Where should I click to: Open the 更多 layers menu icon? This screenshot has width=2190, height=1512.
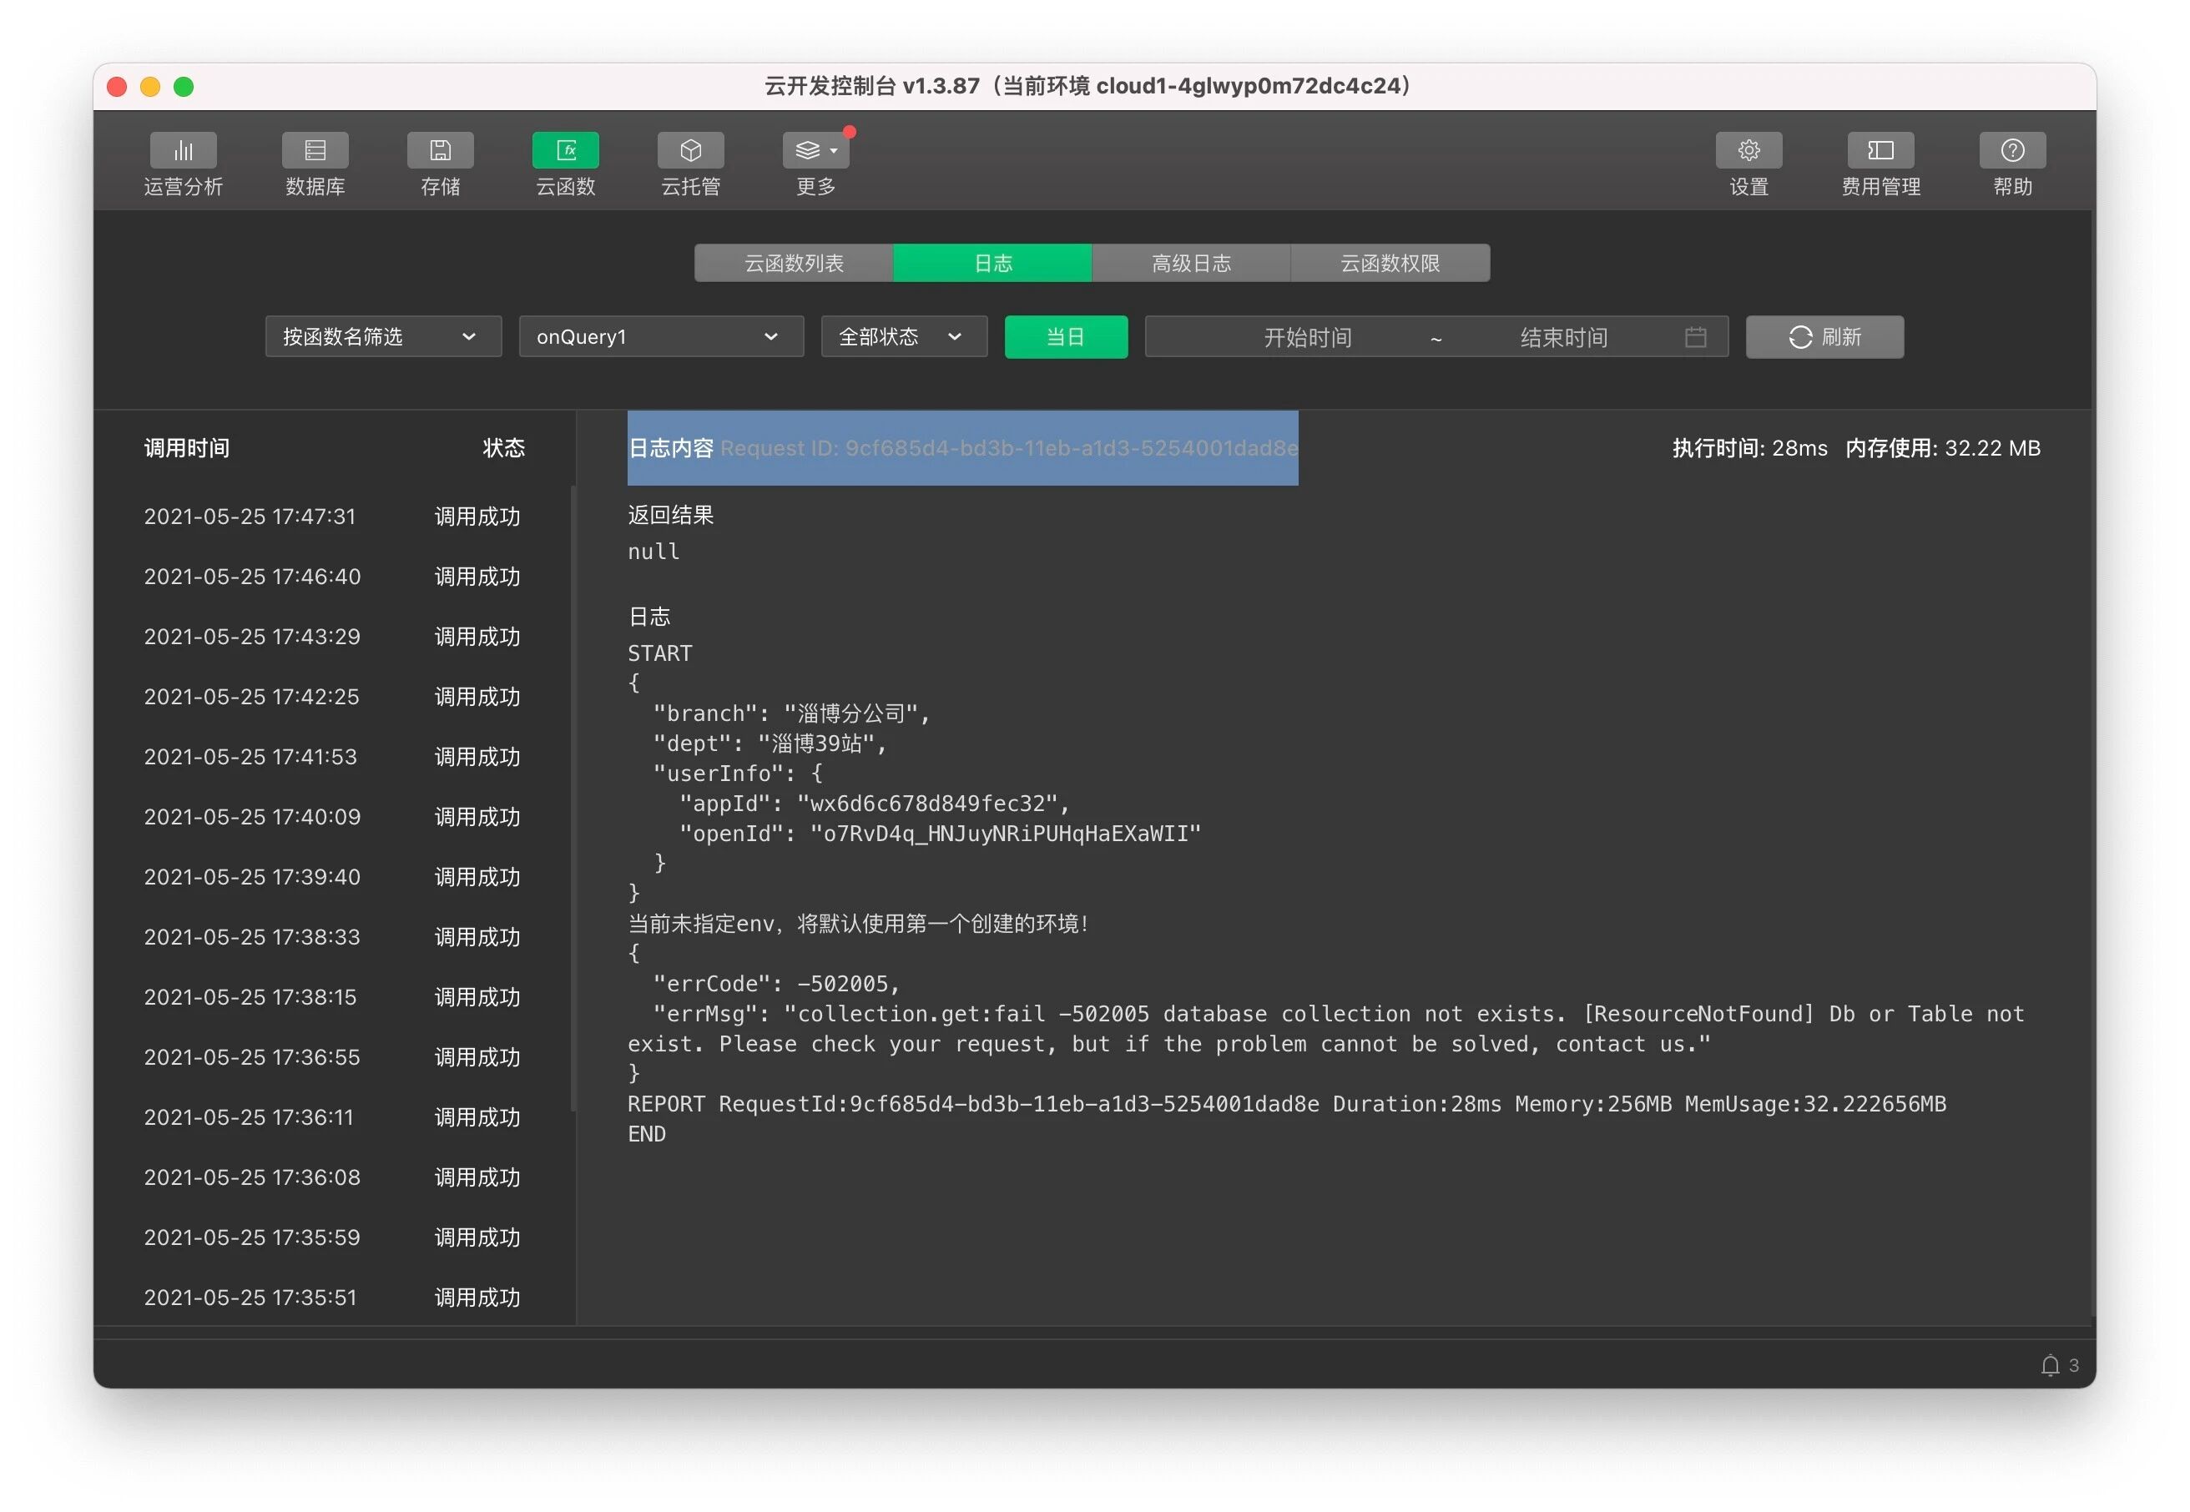814,151
